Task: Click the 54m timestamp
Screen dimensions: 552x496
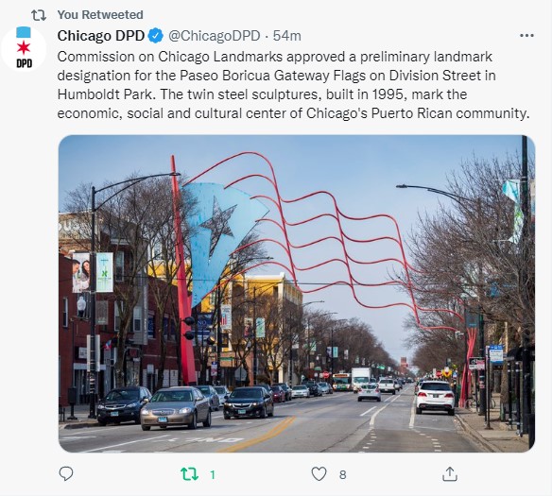Action: (287, 36)
